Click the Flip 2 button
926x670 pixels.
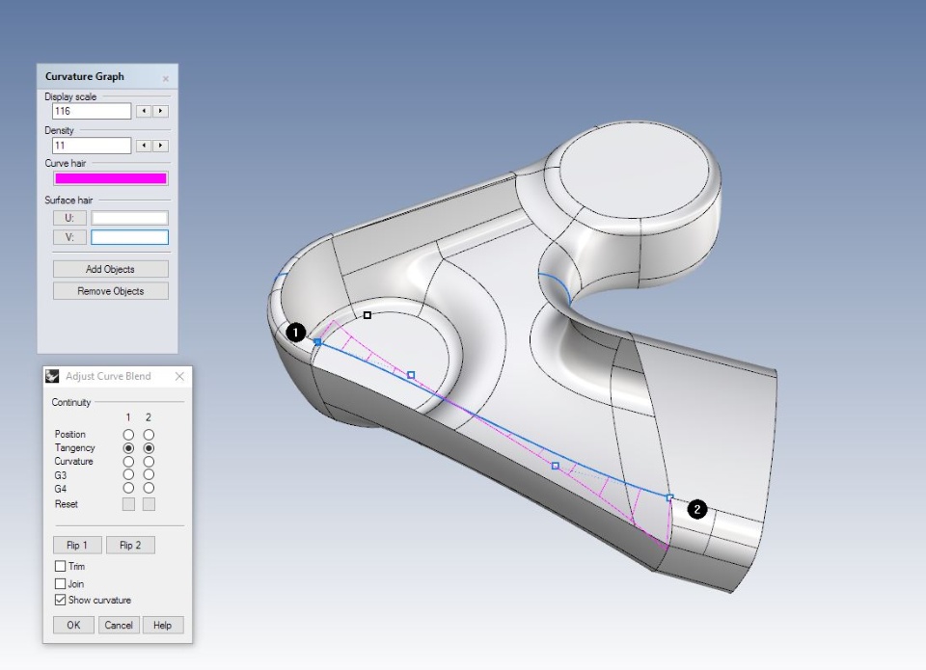[130, 545]
